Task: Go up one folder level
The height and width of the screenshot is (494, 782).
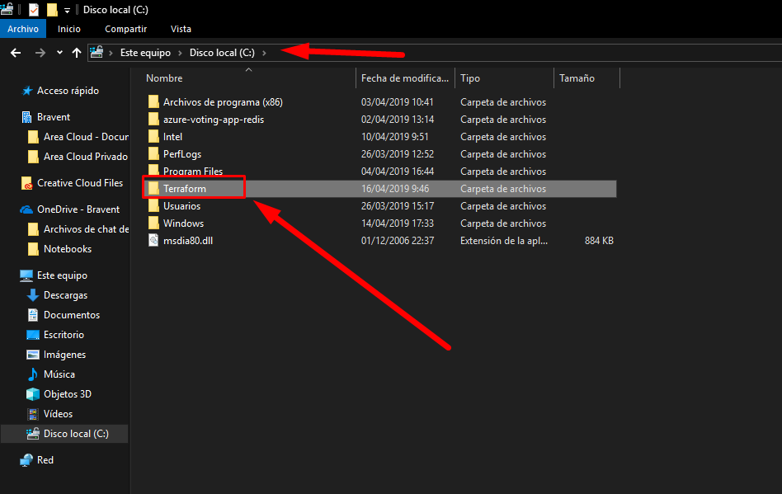Action: point(77,53)
